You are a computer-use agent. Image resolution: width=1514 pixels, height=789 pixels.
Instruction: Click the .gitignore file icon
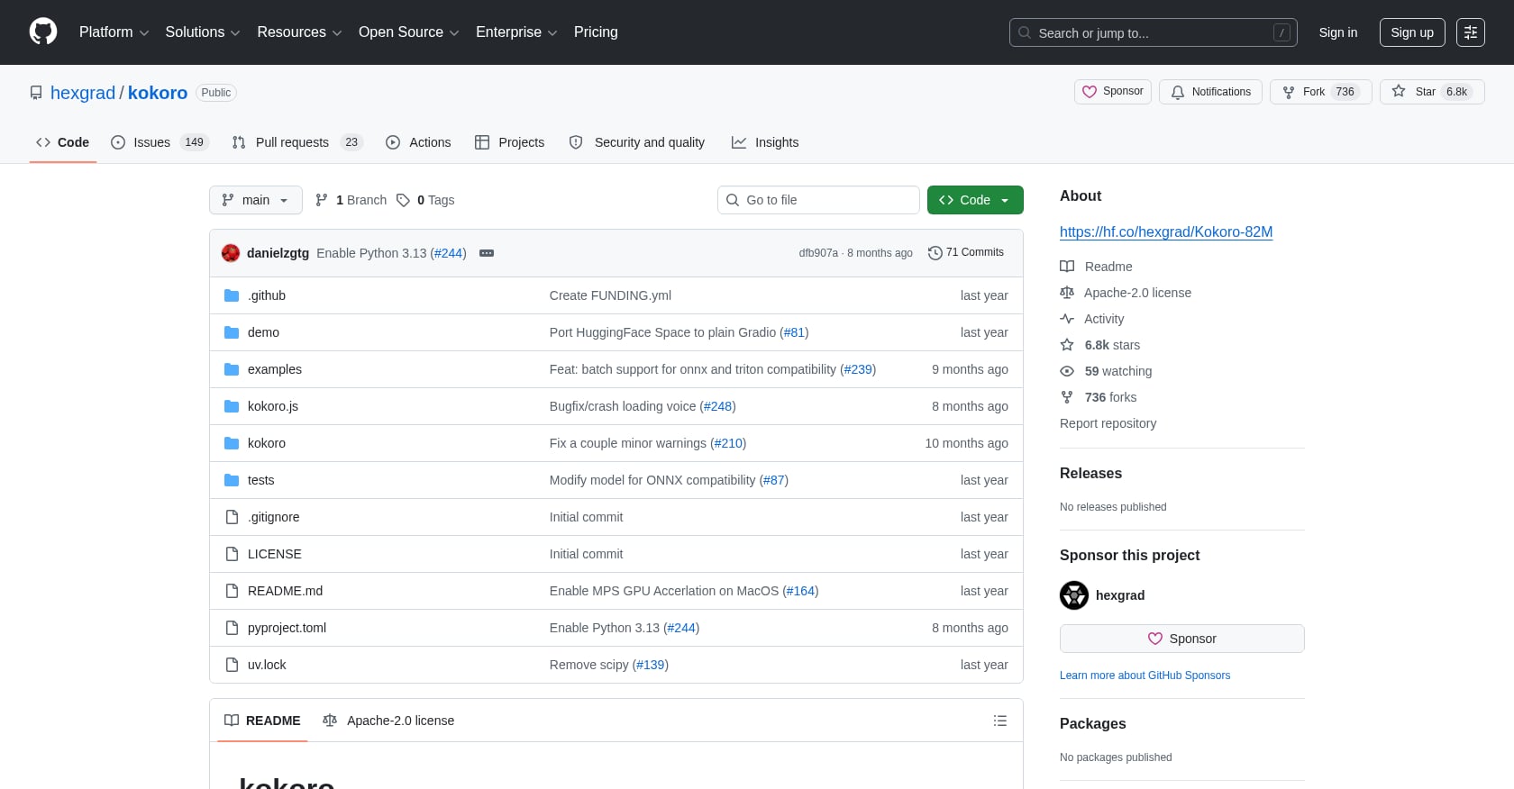coord(232,517)
